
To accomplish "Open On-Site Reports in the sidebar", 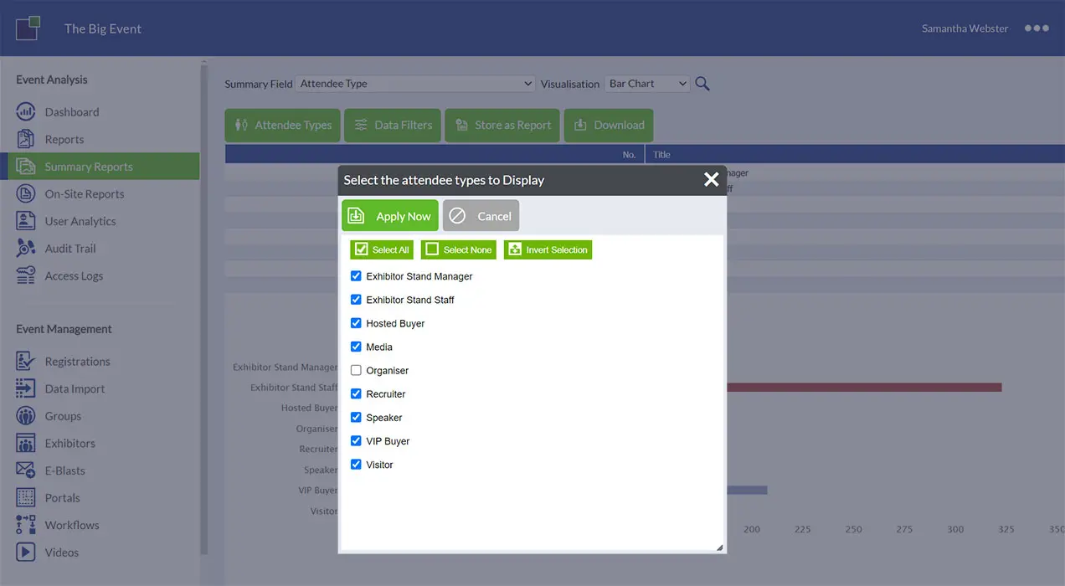I will point(84,194).
